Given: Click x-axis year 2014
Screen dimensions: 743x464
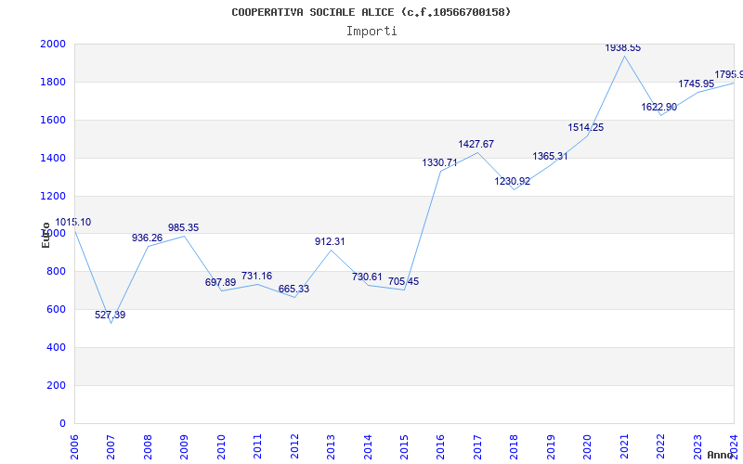Looking at the screenshot, I should (x=368, y=447).
